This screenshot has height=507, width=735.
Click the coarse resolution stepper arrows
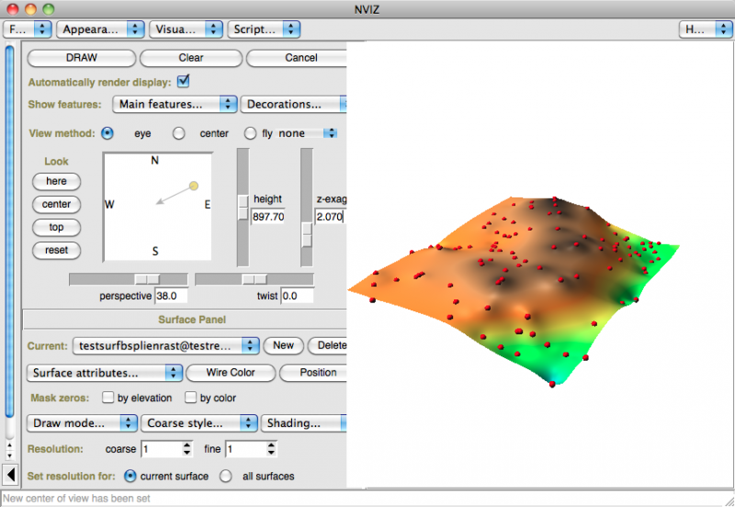(187, 449)
